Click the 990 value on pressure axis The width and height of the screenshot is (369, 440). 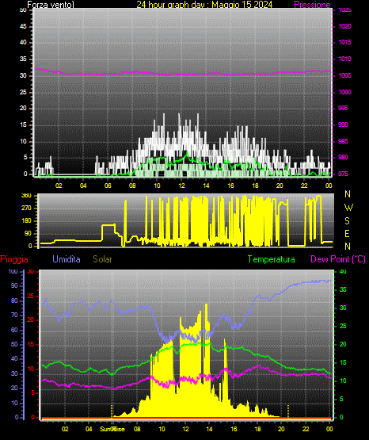point(343,124)
